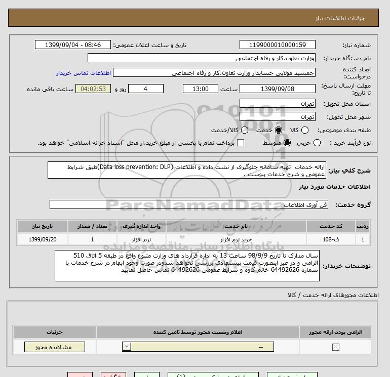
Task: Click the جزئیات column header in permits table
Action: [55, 332]
